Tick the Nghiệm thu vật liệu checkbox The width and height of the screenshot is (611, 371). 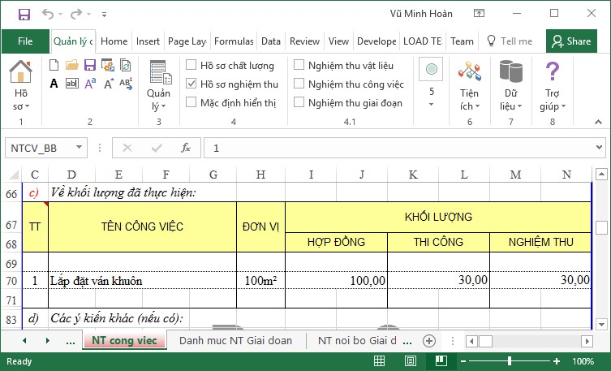pos(299,65)
